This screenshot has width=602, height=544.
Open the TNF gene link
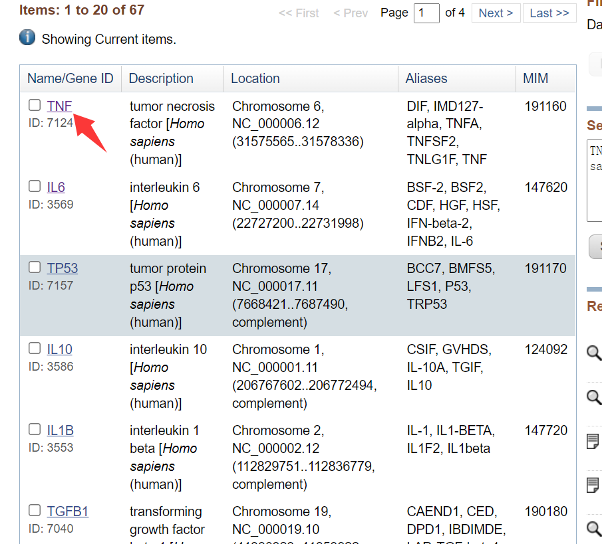[59, 106]
